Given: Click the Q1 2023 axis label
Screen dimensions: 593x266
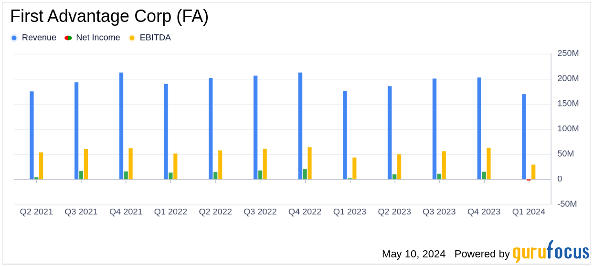Looking at the screenshot, I should click(349, 212).
